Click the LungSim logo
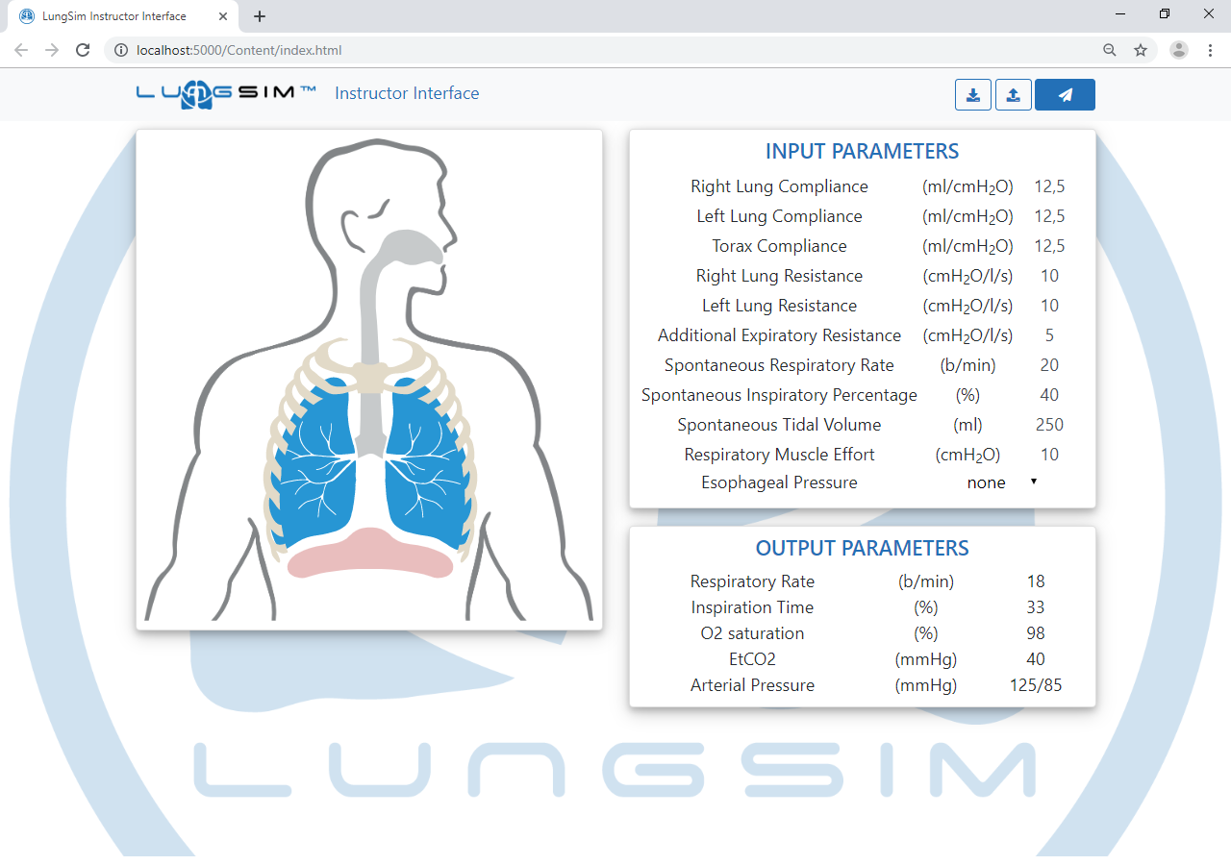1231x865 pixels. (226, 93)
